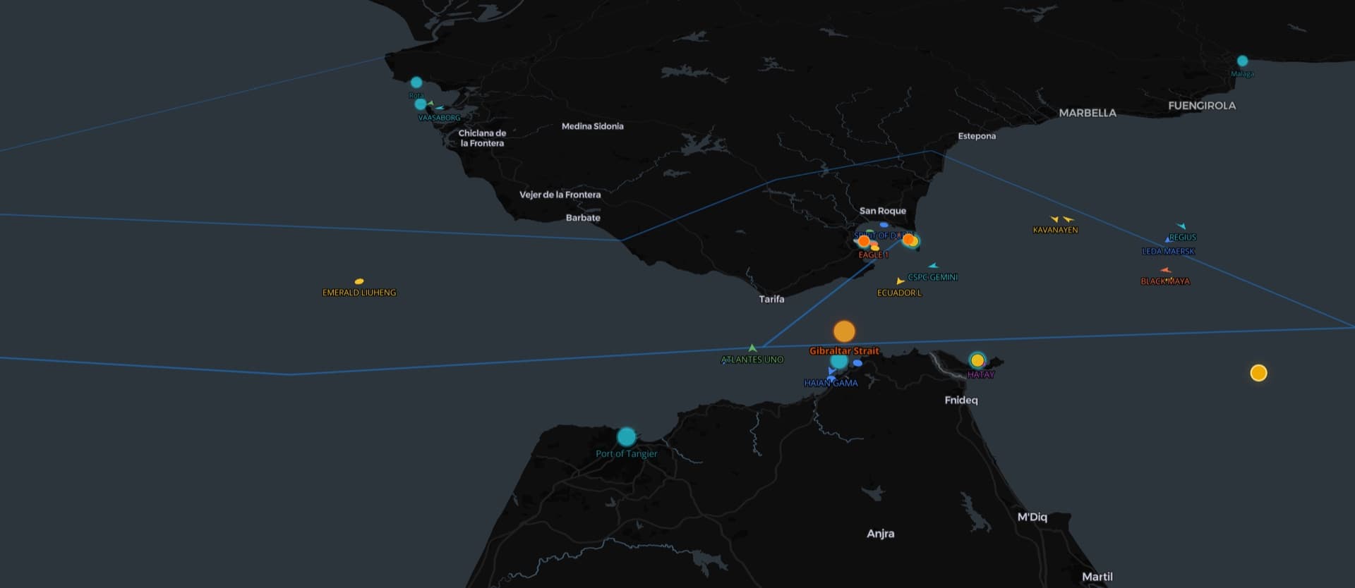Screen dimensions: 1355x588
Task: Click the BLACK MAYA vessel arrow
Action: pos(1166,270)
